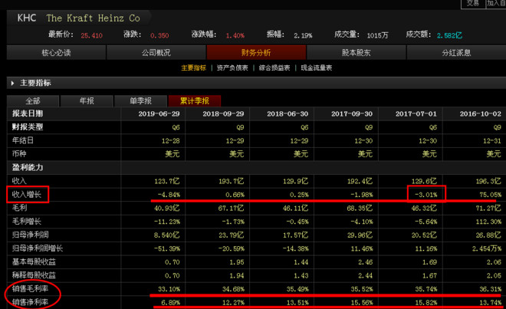Image resolution: width=506 pixels, height=309 pixels.
Task: Collapse the 主要指标 section arrow
Action: click(12, 84)
